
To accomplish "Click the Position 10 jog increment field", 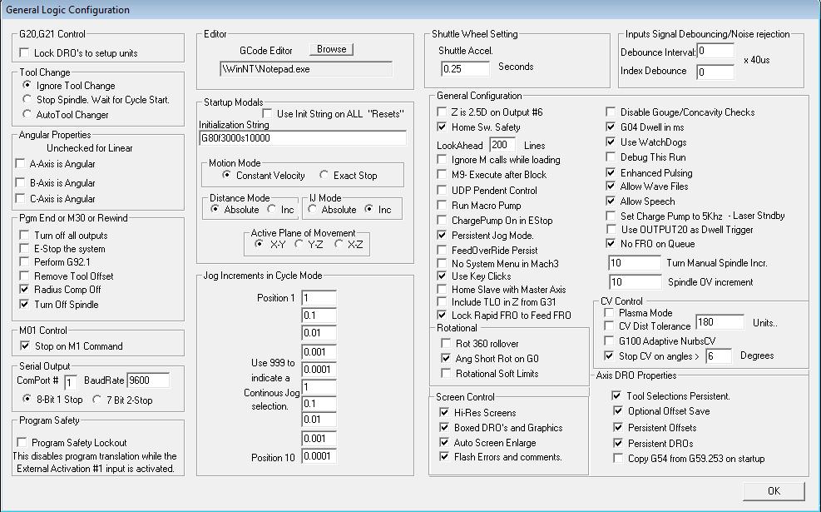I will [319, 456].
